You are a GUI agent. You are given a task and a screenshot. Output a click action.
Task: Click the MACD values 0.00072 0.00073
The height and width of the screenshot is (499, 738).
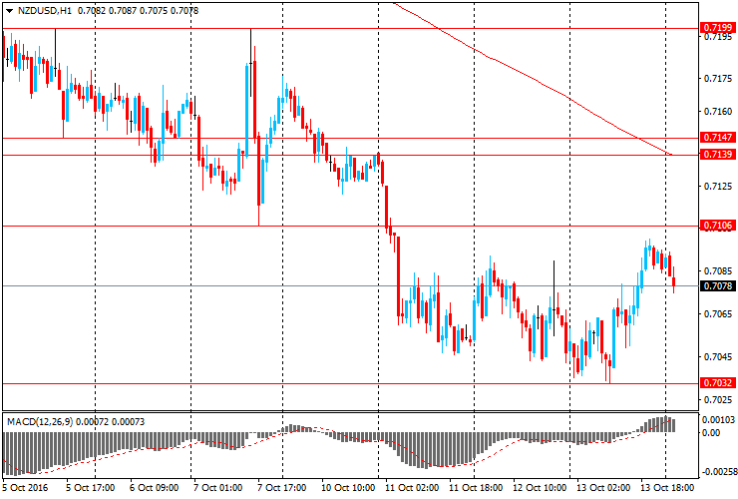111,422
